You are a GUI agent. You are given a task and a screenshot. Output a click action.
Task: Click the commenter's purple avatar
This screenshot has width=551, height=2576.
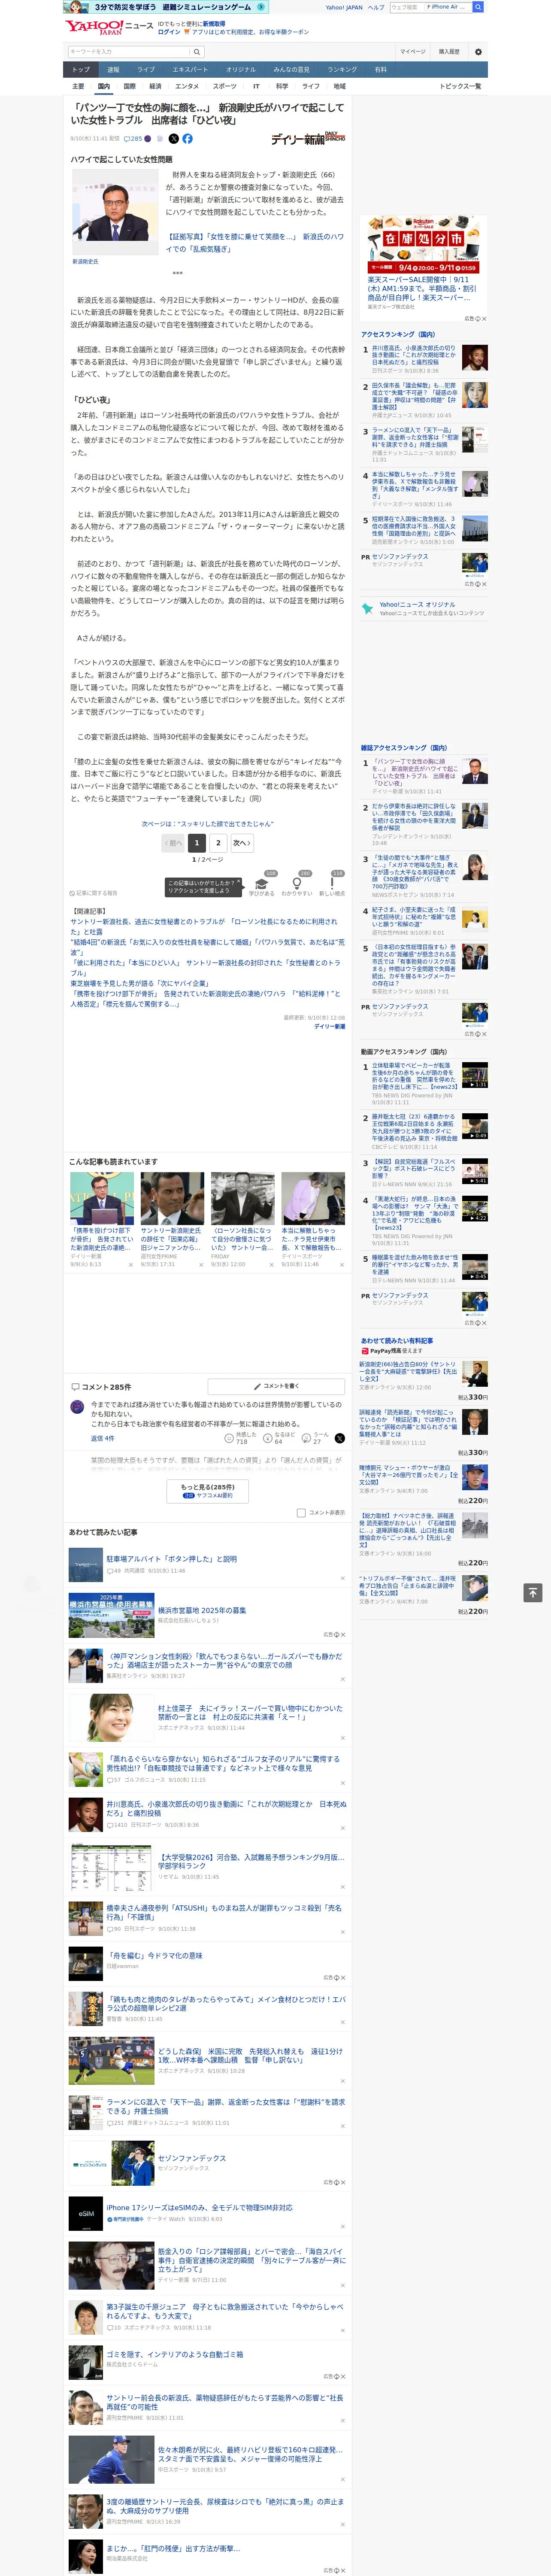click(x=77, y=1406)
